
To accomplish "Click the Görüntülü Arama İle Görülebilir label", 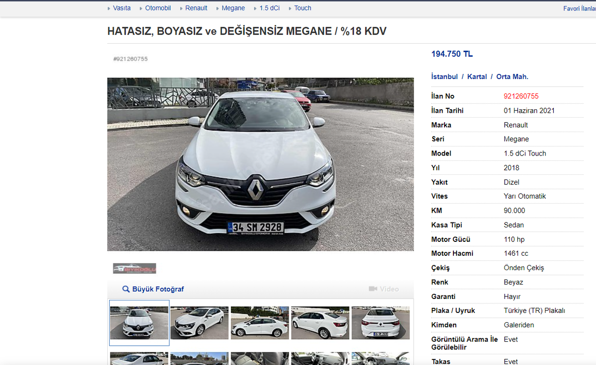I will tap(465, 343).
